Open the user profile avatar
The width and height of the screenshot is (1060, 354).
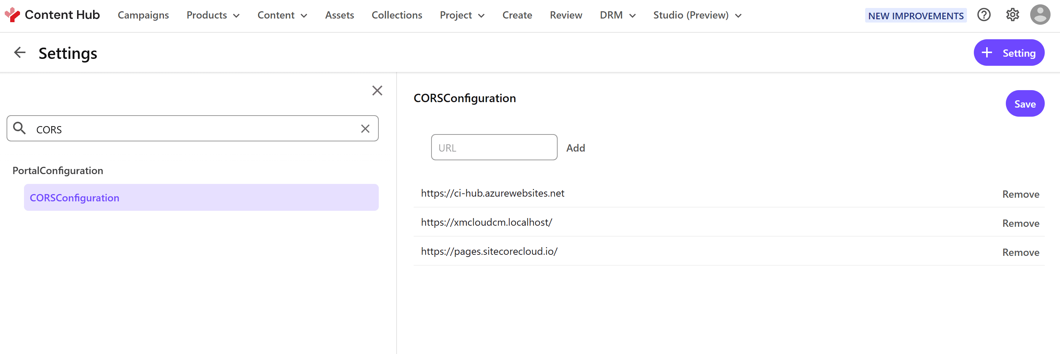pyautogui.click(x=1040, y=15)
